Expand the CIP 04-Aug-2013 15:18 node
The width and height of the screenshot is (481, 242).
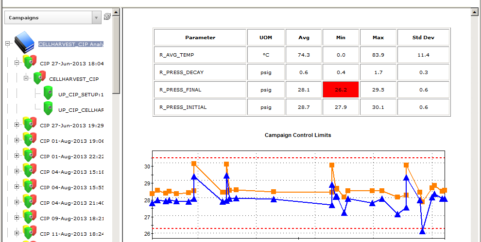[x=17, y=171]
